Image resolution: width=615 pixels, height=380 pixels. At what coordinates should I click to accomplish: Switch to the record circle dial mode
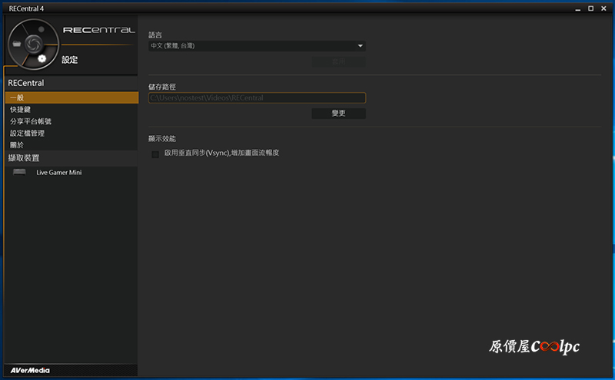click(42, 29)
